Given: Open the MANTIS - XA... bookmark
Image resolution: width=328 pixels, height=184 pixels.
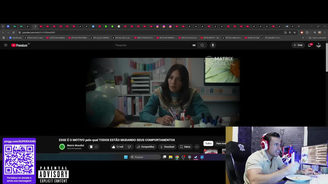Looking at the screenshot, I should point(210,38).
